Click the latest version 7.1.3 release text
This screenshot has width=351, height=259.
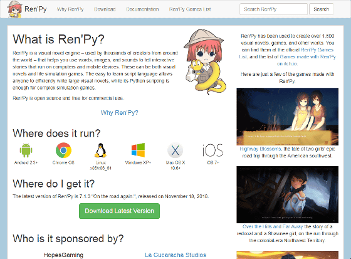[x=111, y=196]
